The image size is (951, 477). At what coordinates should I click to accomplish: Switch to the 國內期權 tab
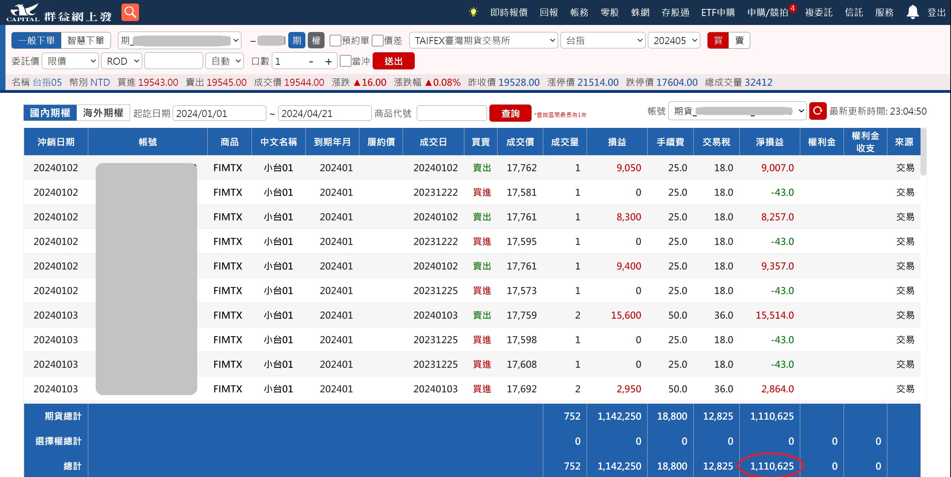coord(50,113)
